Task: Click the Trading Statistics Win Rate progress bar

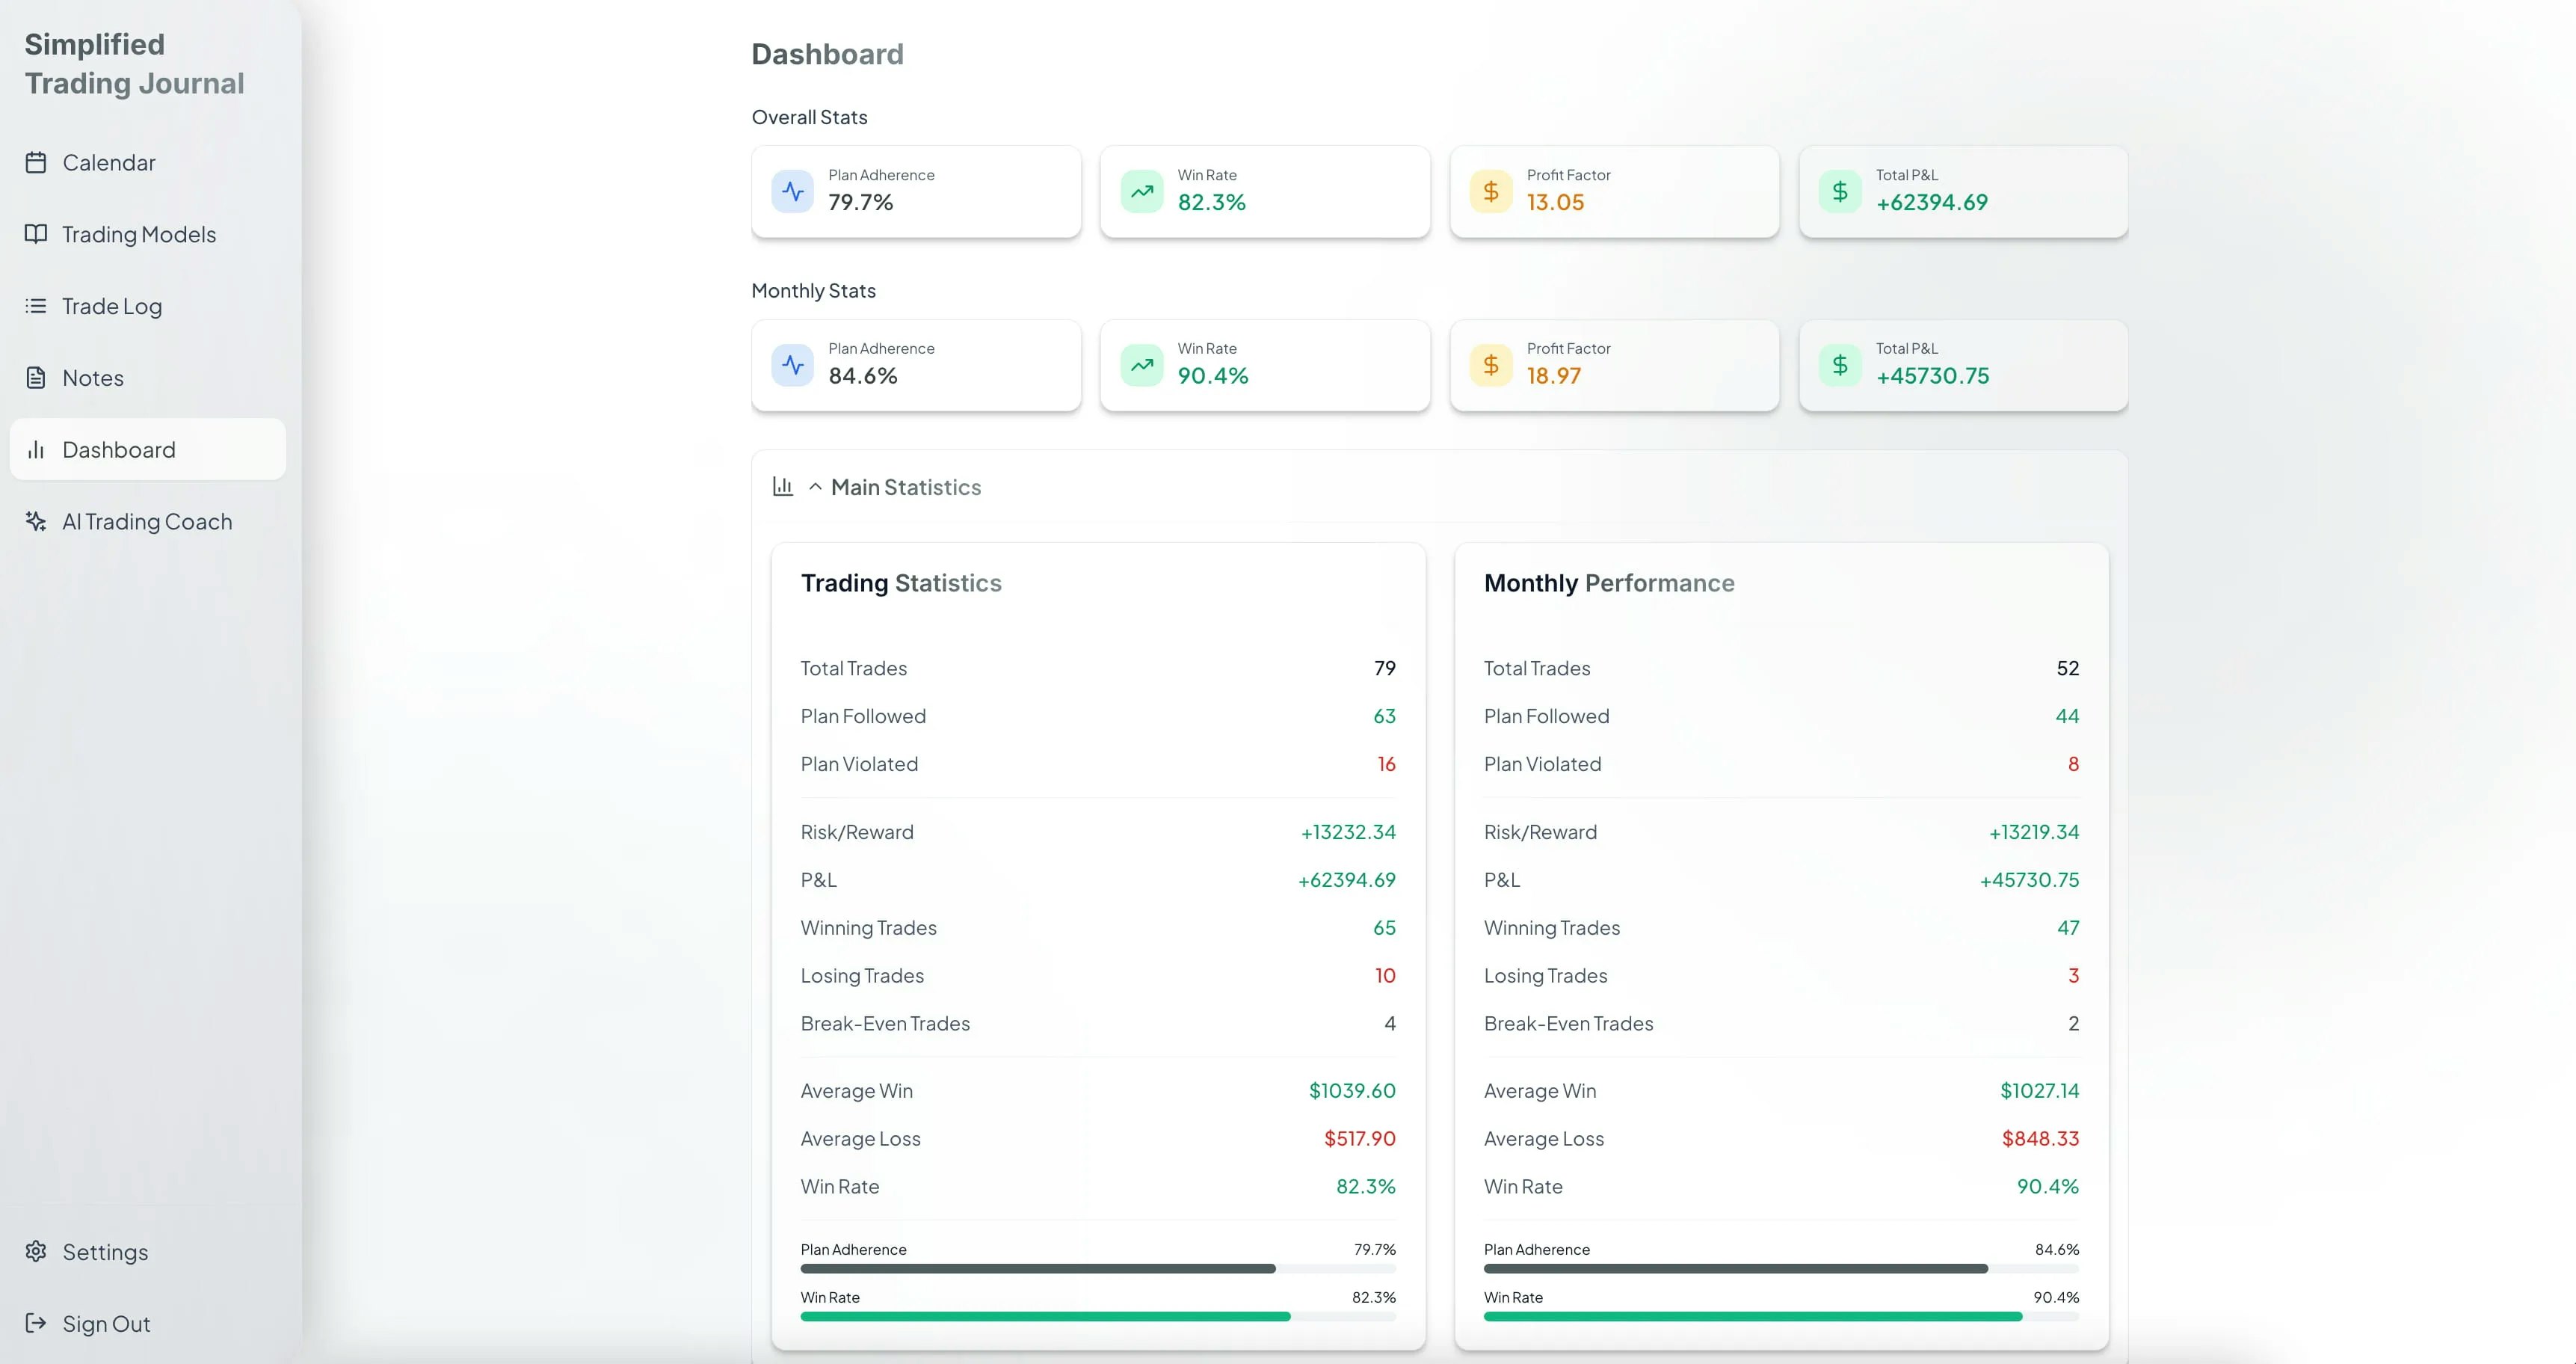Action: (x=1097, y=1317)
